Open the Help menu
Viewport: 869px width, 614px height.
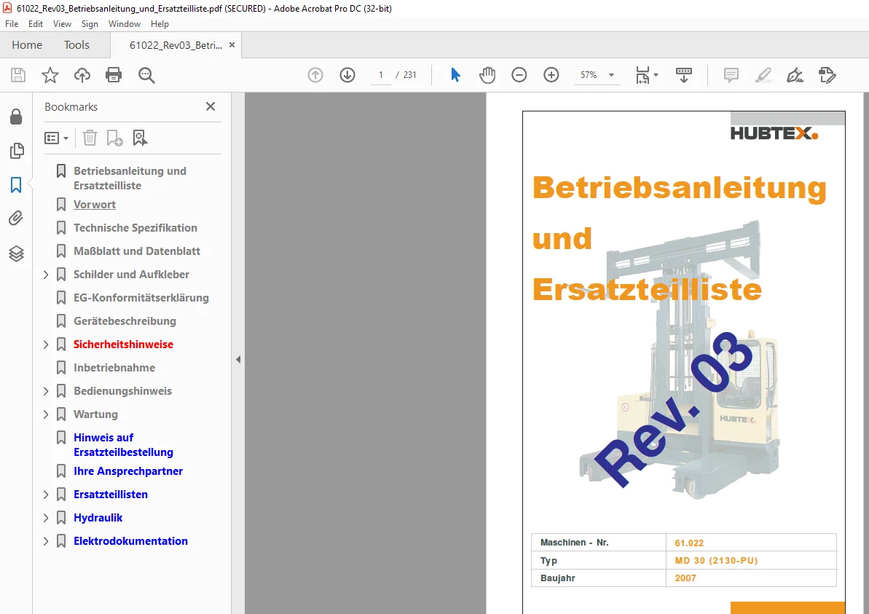pos(160,24)
